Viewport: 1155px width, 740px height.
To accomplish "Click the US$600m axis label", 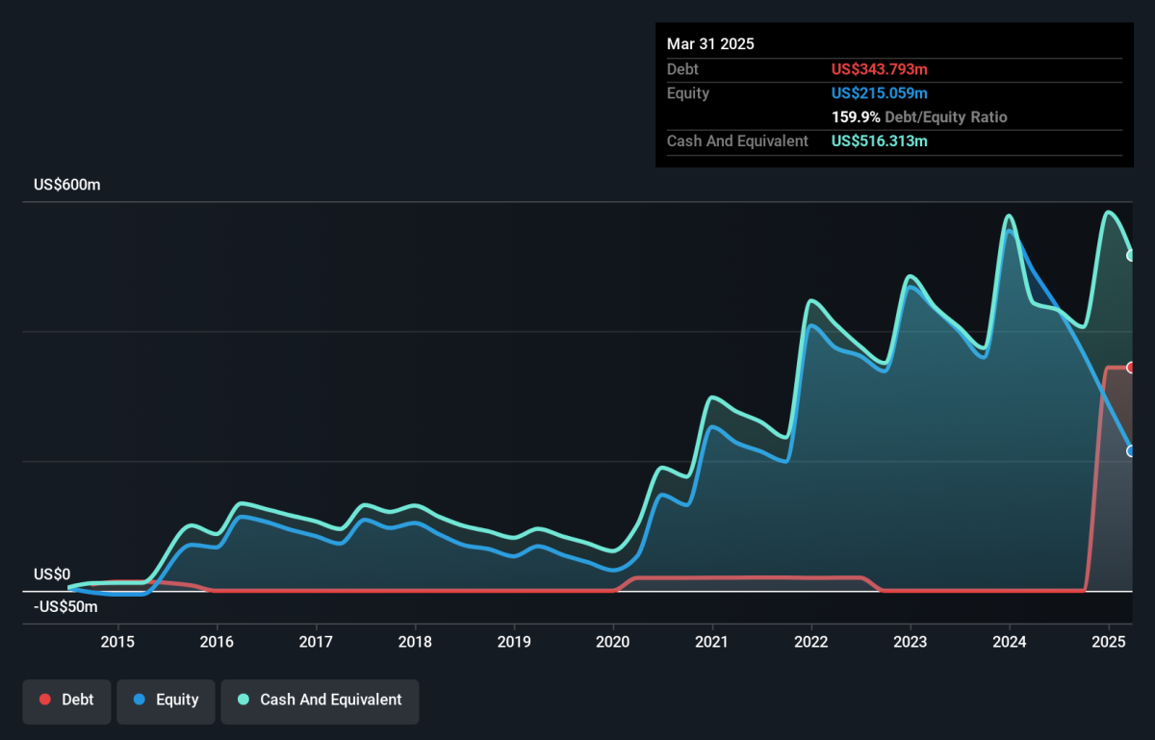I will click(66, 185).
